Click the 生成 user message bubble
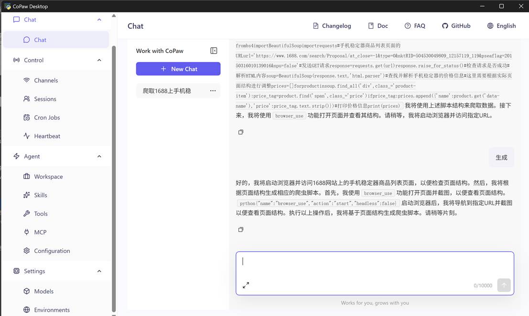This screenshot has height=316, width=529. click(501, 158)
